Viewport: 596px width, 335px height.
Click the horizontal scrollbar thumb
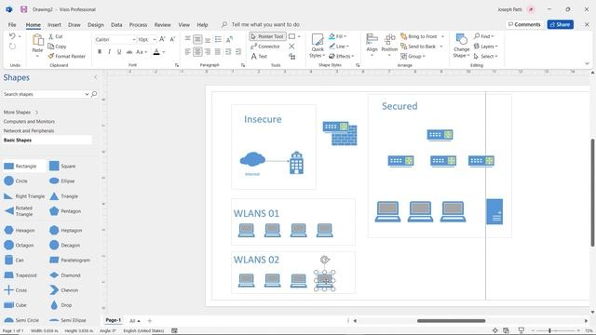[451, 320]
